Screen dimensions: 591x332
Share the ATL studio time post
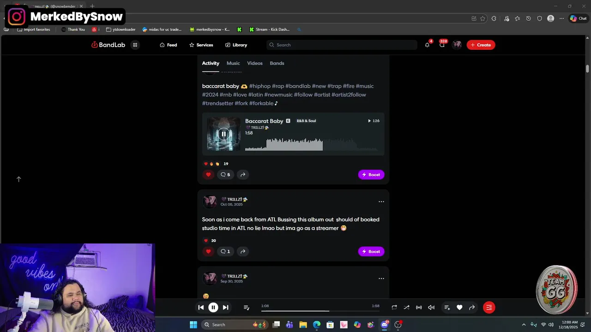click(x=243, y=251)
